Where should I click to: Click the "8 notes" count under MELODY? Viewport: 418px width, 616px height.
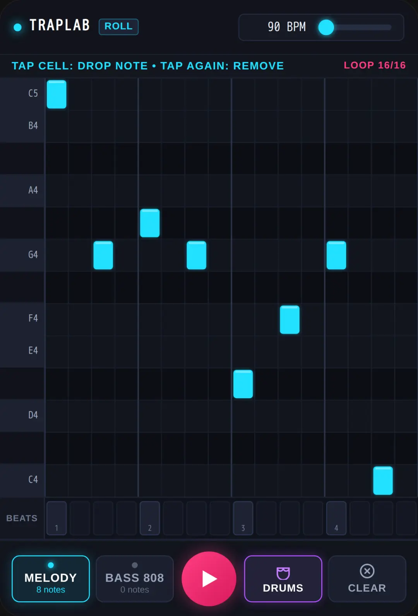[51, 590]
